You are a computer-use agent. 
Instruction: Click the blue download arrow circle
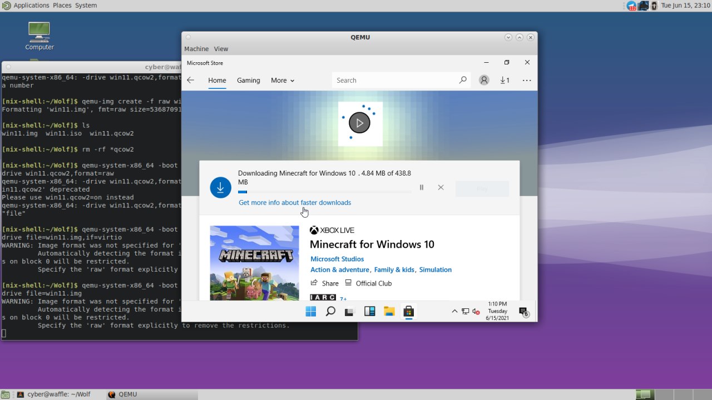(x=220, y=187)
